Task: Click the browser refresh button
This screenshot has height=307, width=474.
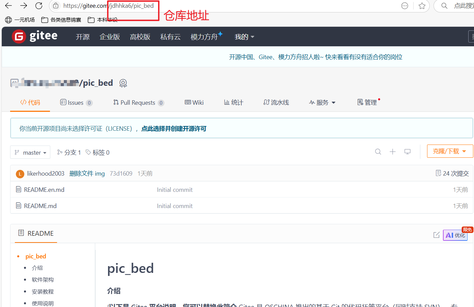Action: pos(38,5)
